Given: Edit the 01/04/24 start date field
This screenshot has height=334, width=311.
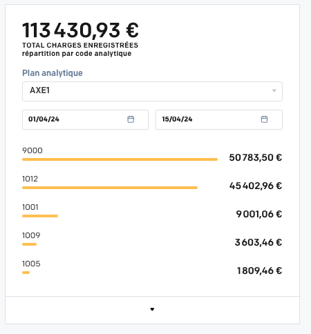Looking at the screenshot, I should (x=85, y=119).
